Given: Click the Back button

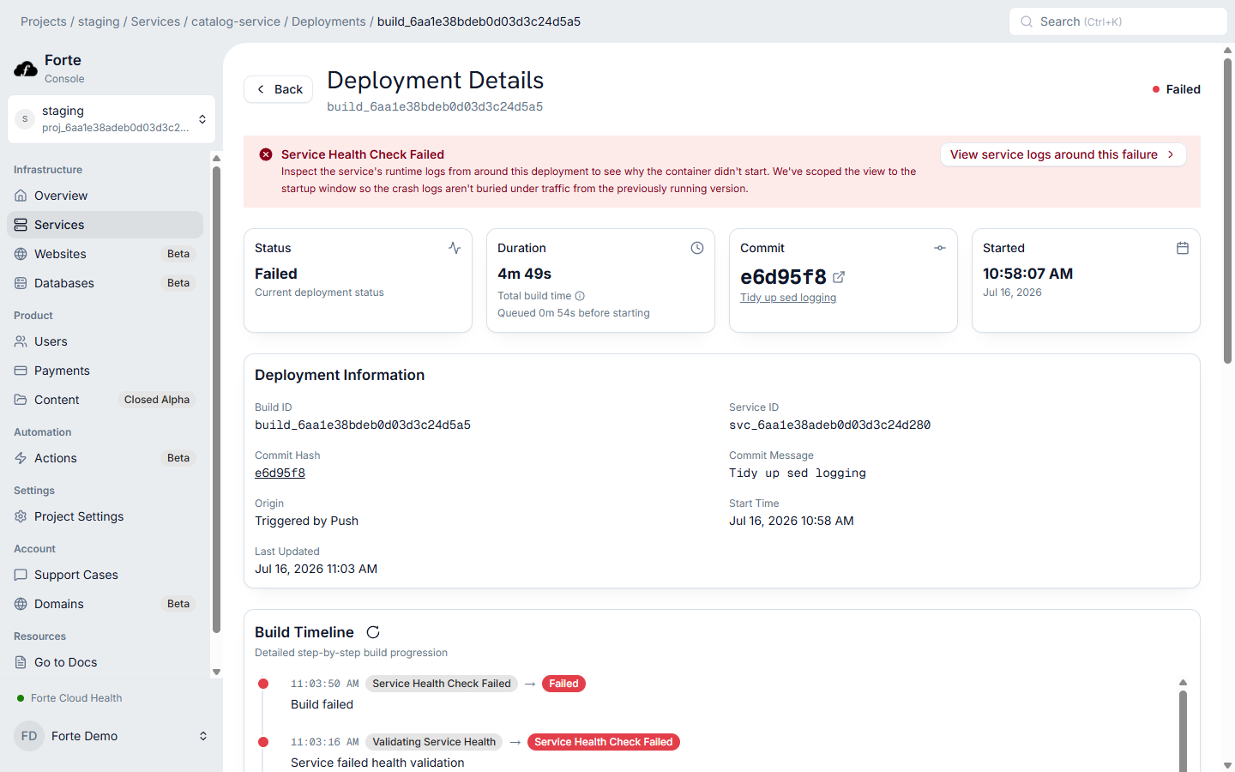Looking at the screenshot, I should click(x=279, y=89).
